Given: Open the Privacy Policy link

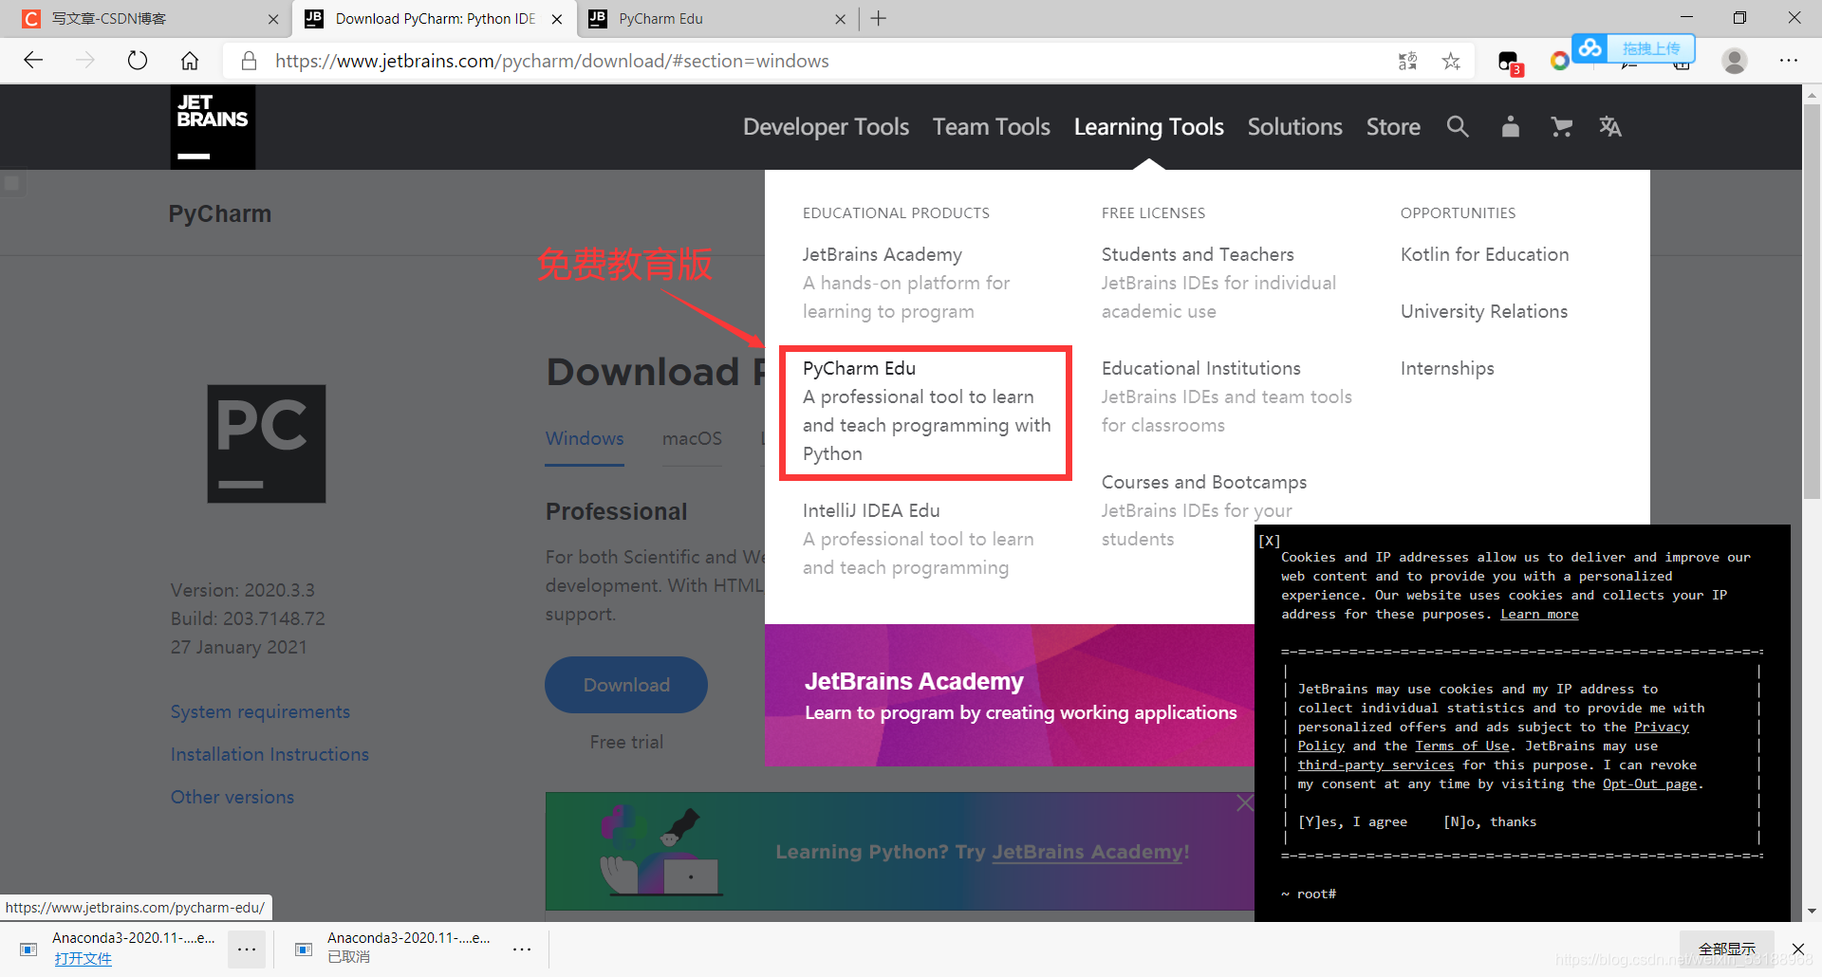Looking at the screenshot, I should [x=1662, y=728].
